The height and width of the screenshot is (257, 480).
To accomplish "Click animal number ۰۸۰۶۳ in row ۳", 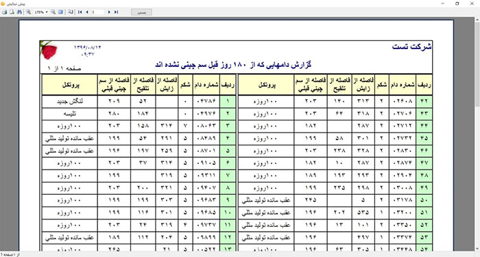I will [x=206, y=126].
